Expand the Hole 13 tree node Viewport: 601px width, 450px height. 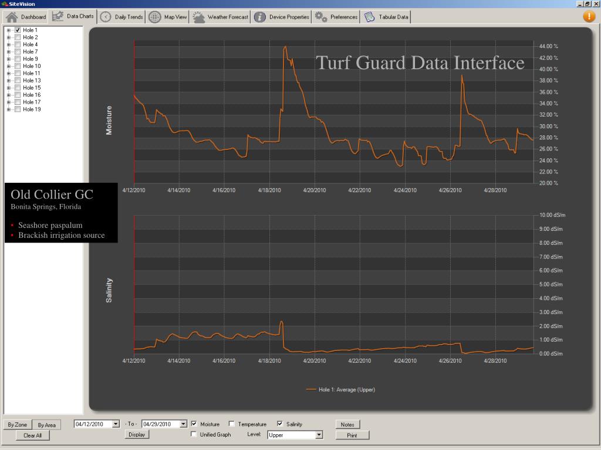pyautogui.click(x=8, y=81)
